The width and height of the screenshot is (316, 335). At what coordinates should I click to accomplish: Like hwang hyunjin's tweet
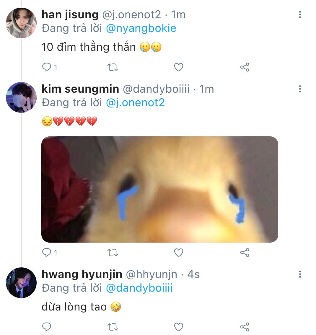point(178,327)
